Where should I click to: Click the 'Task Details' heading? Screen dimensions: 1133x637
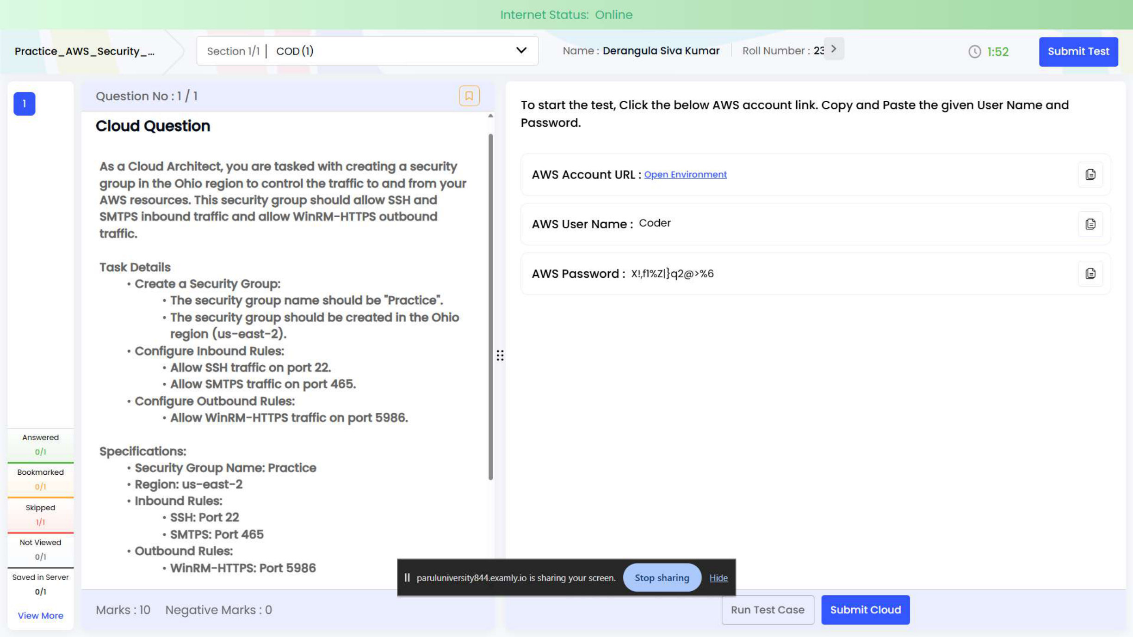[135, 267]
